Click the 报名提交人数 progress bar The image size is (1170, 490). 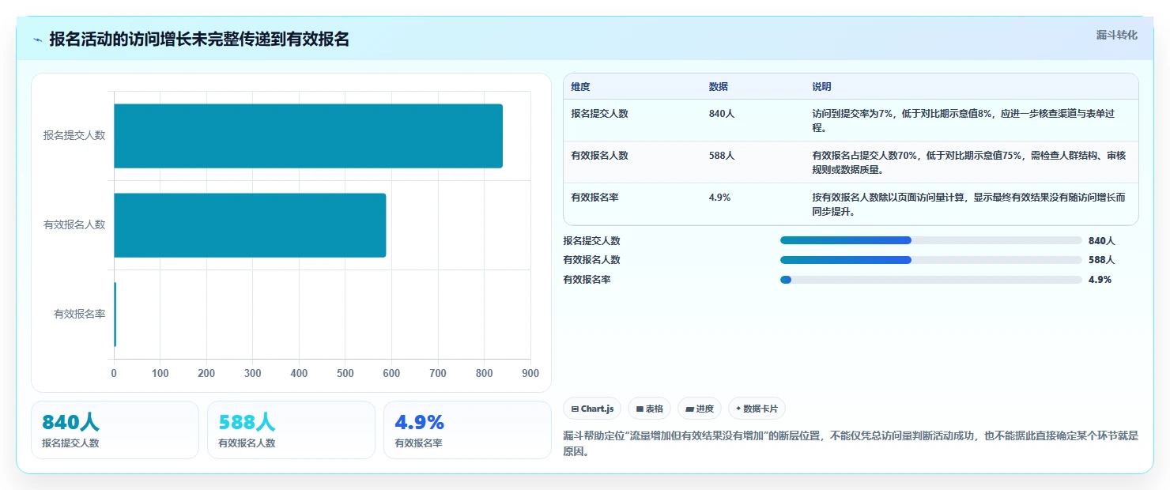[930, 240]
